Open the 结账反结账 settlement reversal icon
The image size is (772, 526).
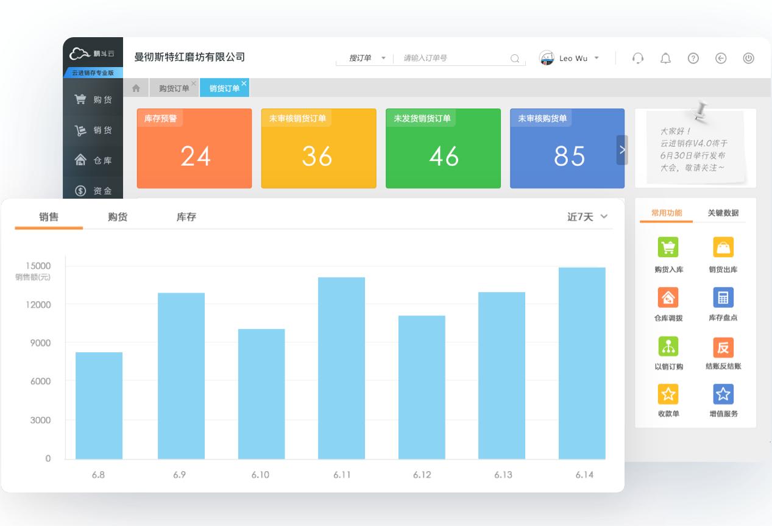[x=723, y=347]
